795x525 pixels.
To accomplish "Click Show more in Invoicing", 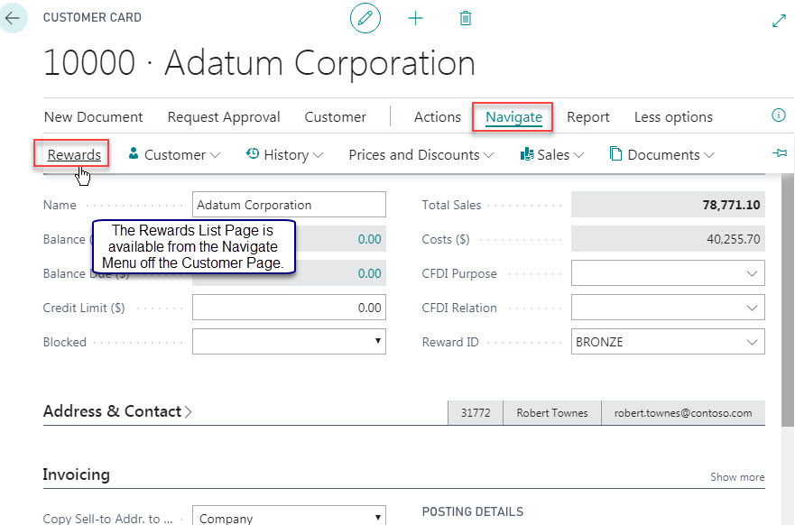I will point(737,477).
